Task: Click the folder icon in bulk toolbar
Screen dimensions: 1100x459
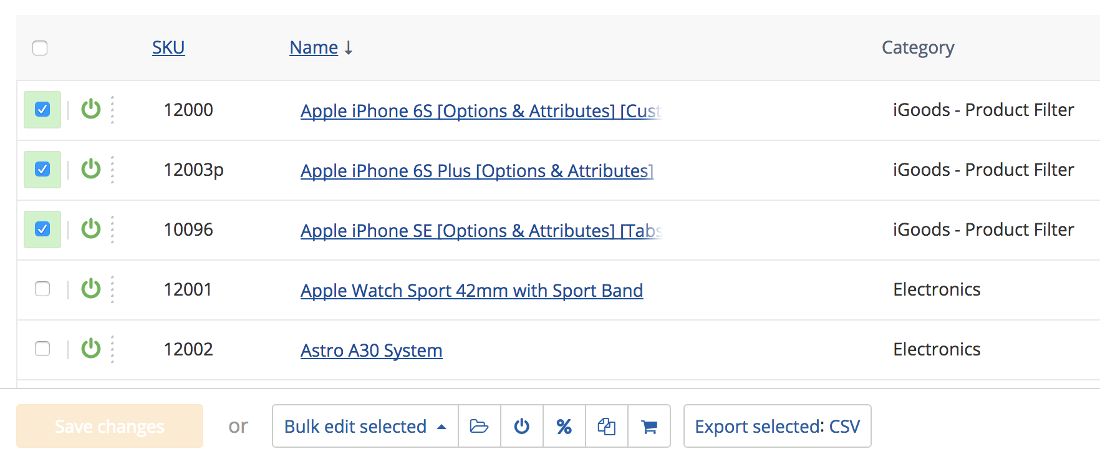Action: pyautogui.click(x=479, y=426)
